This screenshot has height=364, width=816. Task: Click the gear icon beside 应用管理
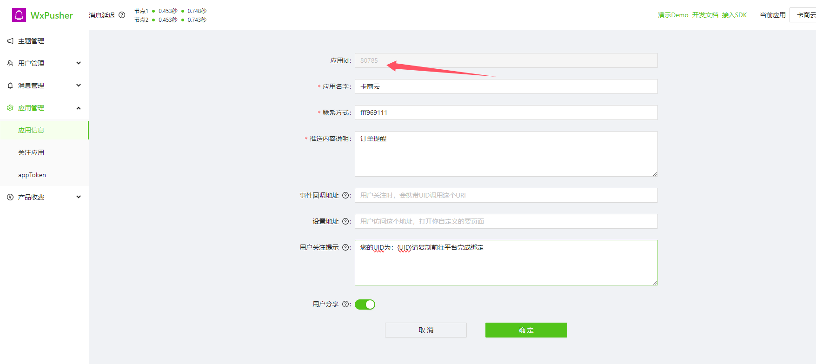pyautogui.click(x=10, y=108)
